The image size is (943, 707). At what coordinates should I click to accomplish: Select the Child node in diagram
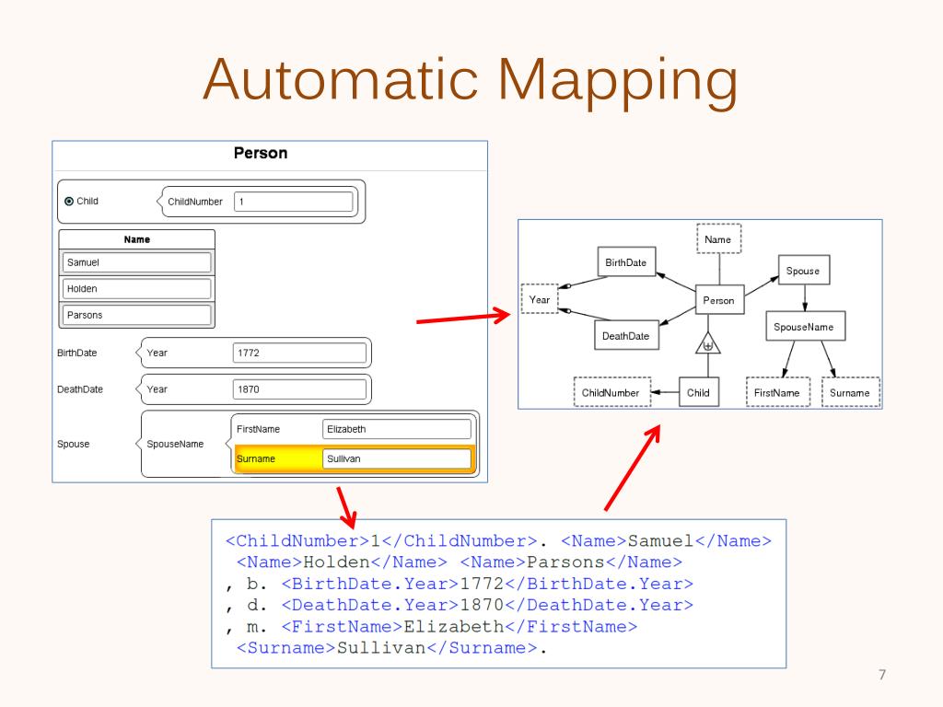tap(698, 392)
